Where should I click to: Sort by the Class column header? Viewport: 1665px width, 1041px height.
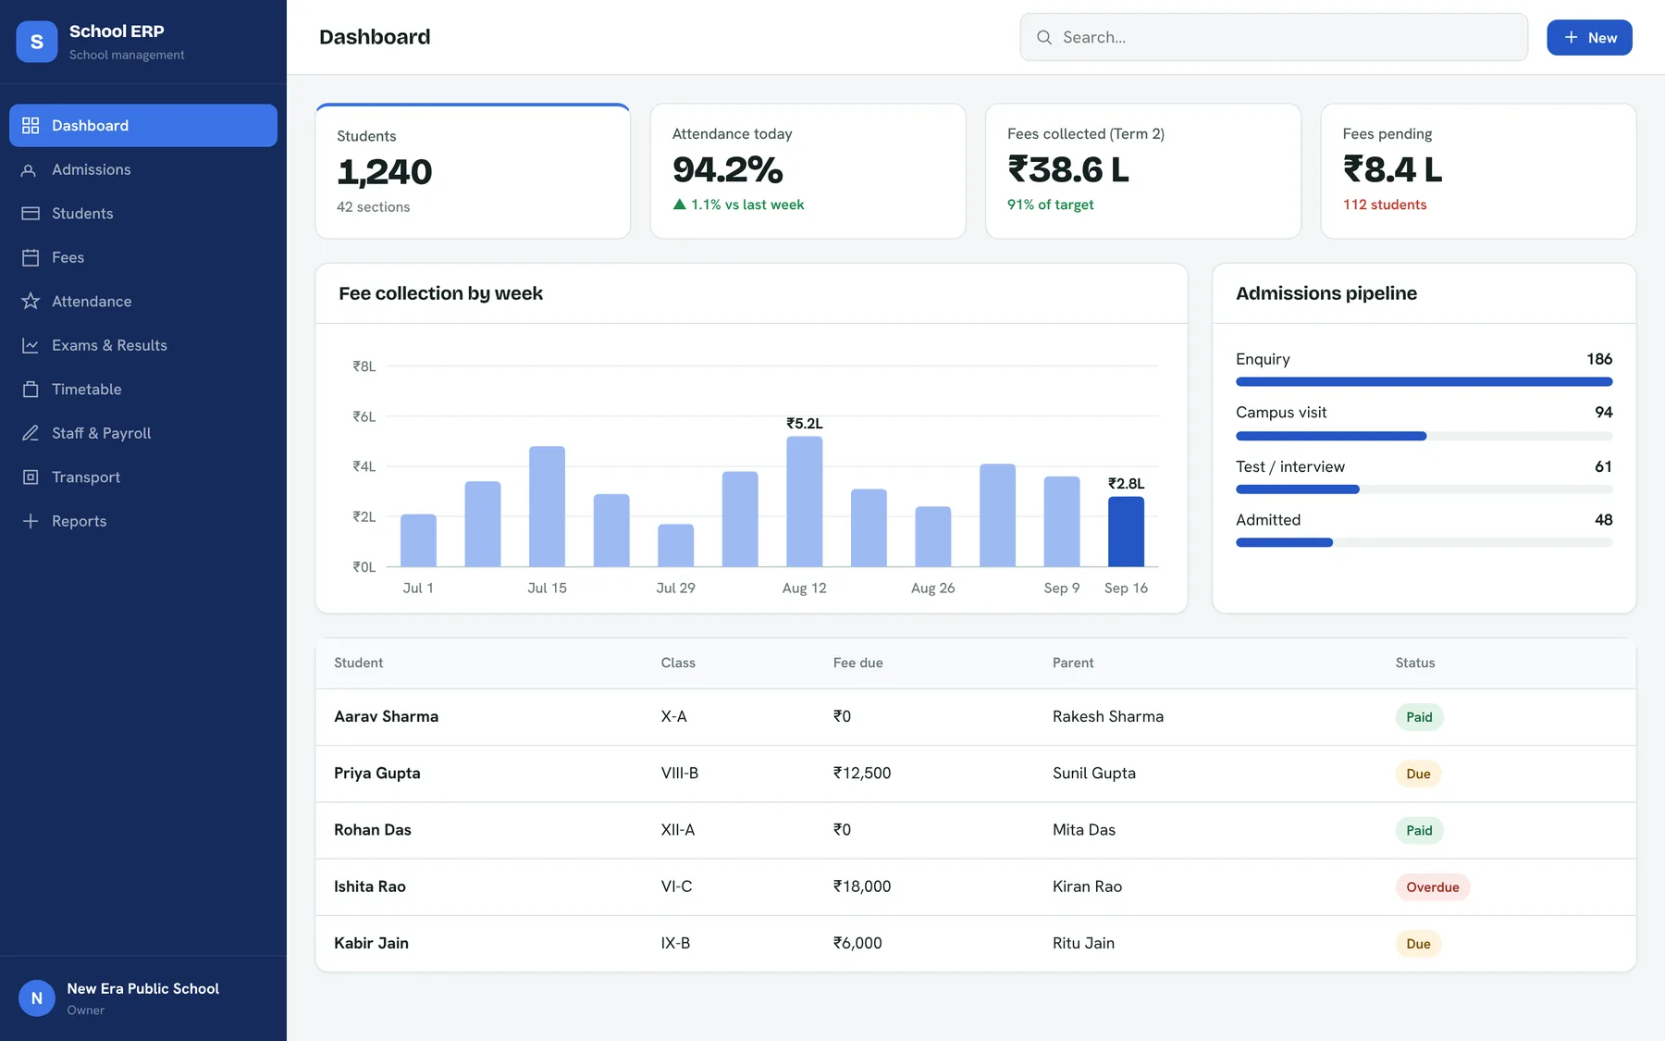[x=678, y=663]
